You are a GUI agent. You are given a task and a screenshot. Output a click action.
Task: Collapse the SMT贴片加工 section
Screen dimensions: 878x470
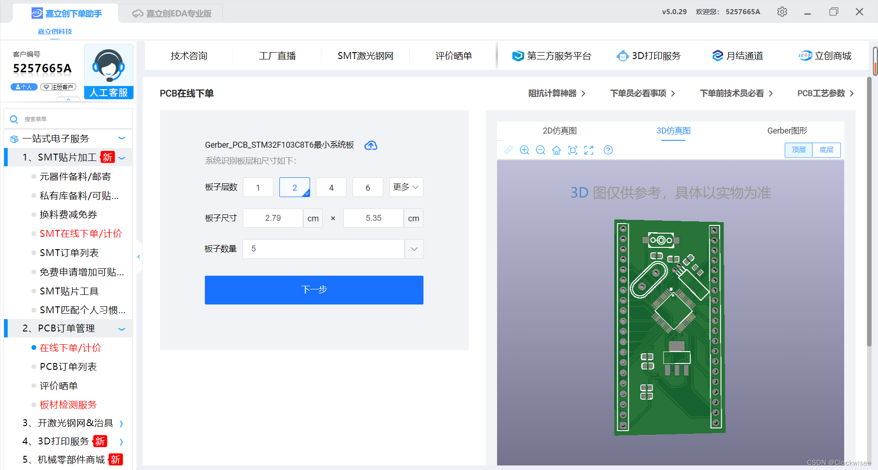click(122, 158)
